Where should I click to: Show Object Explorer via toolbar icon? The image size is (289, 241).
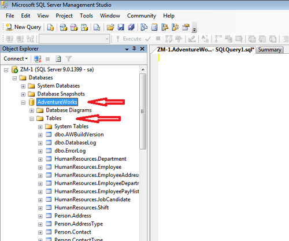pos(165,27)
